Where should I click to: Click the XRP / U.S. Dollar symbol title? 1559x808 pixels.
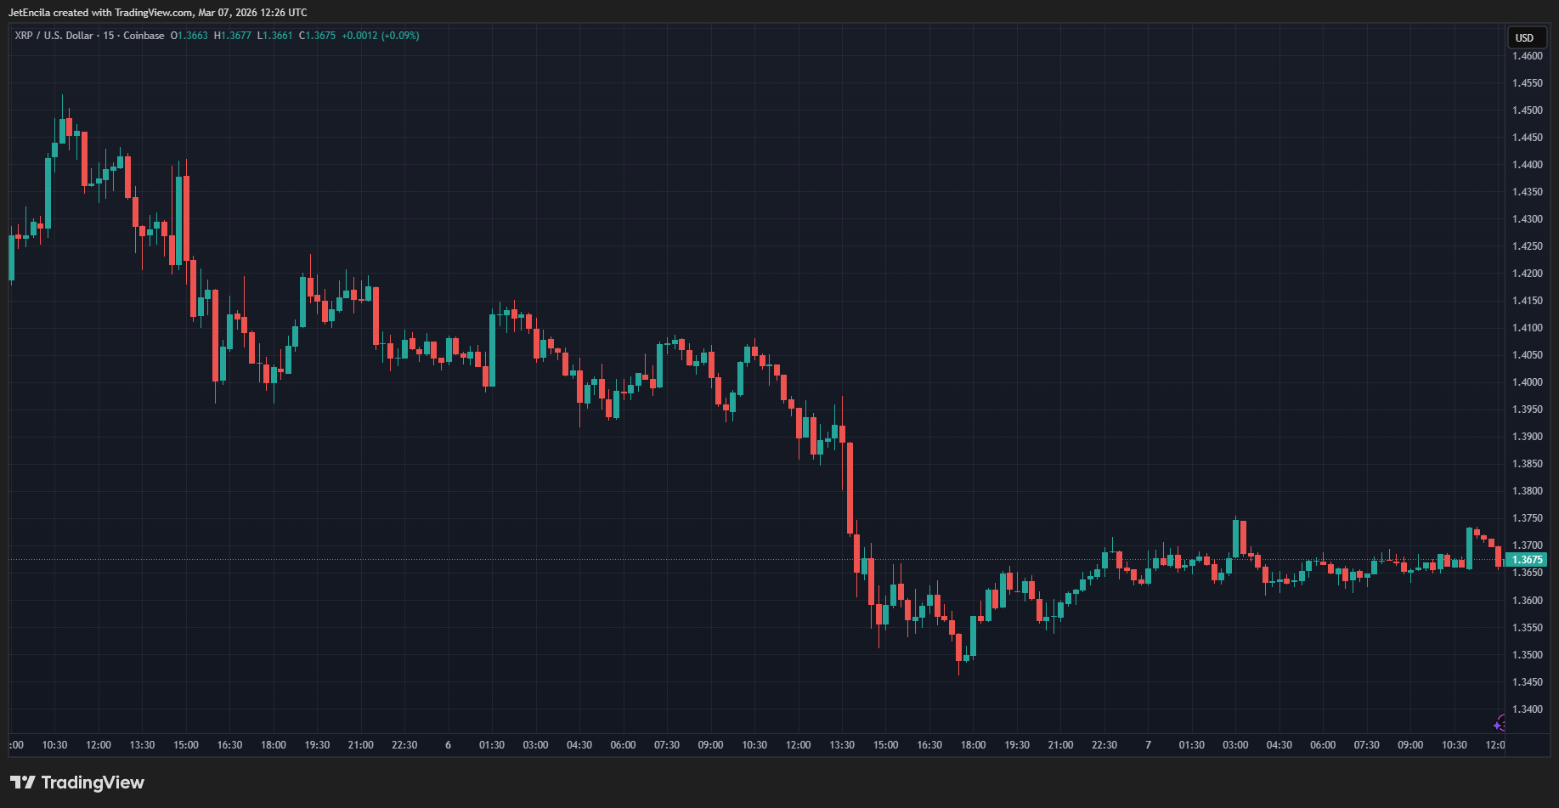54,36
